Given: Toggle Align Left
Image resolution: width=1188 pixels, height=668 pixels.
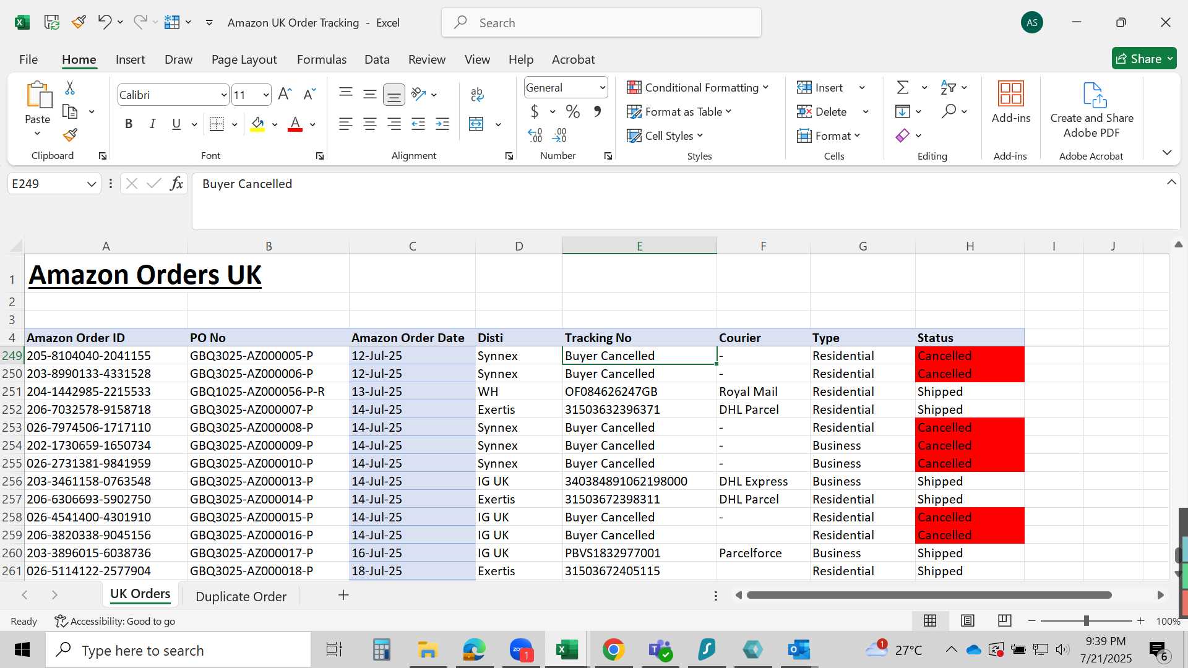Looking at the screenshot, I should [x=346, y=124].
